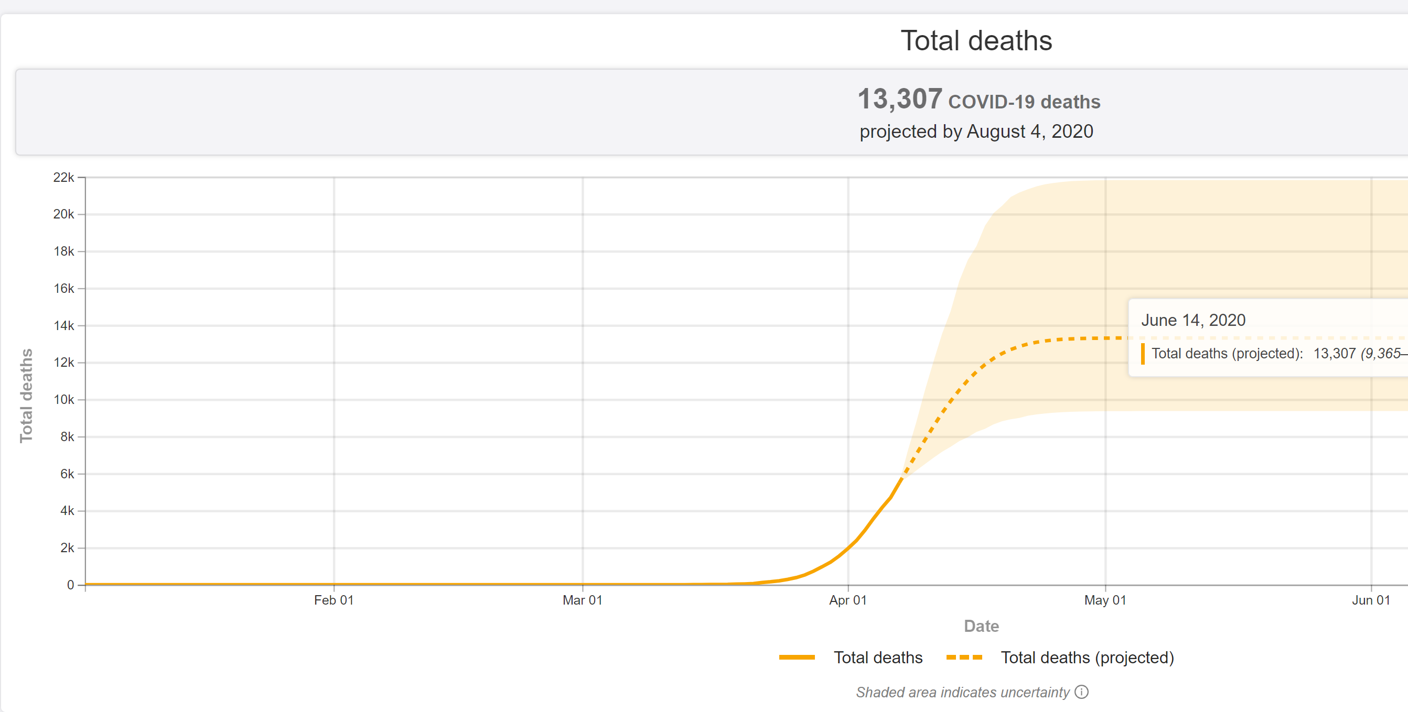1408x712 pixels.
Task: Click the uncertainty info icon
Action: point(1081,692)
